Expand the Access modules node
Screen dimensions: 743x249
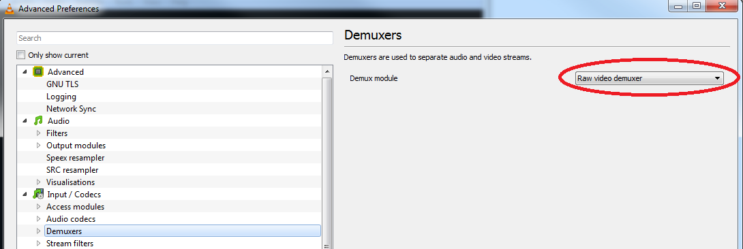[38, 206]
